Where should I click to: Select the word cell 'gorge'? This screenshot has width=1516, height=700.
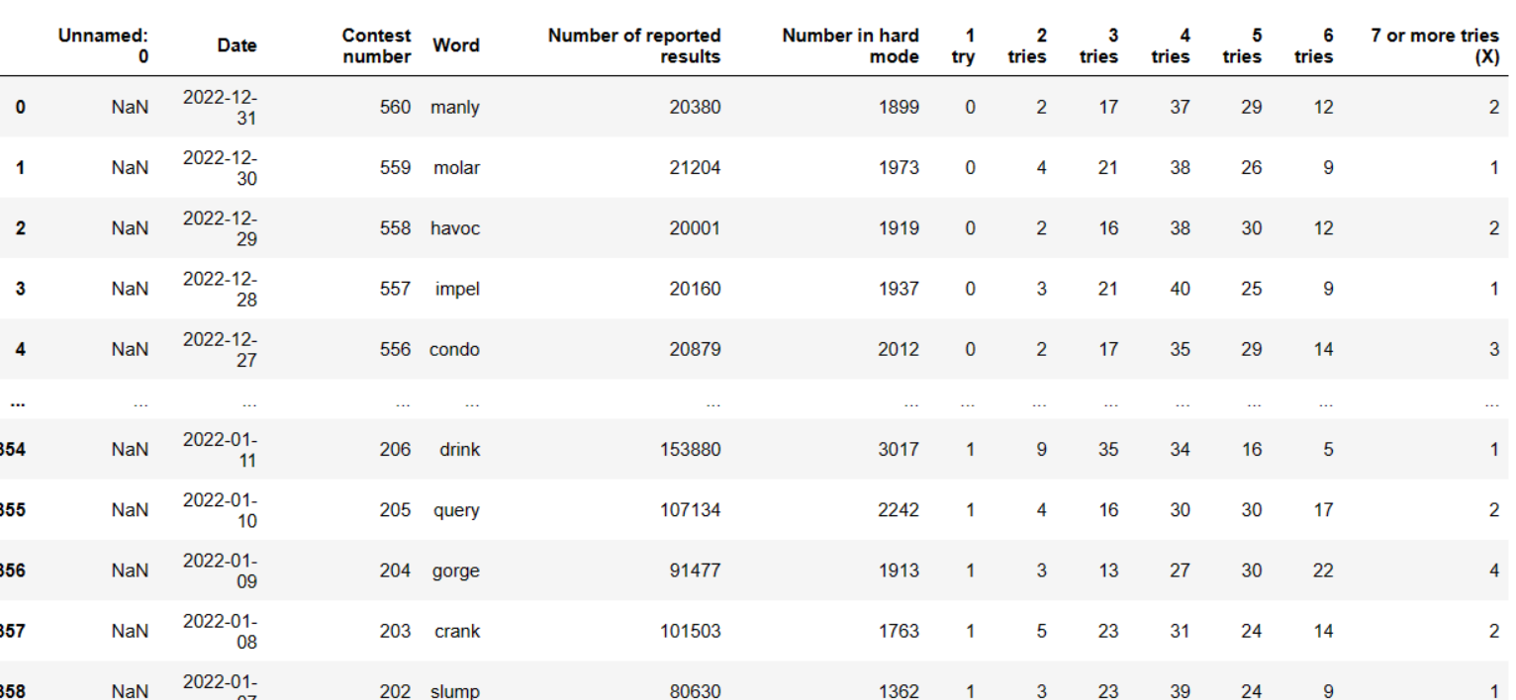[456, 570]
